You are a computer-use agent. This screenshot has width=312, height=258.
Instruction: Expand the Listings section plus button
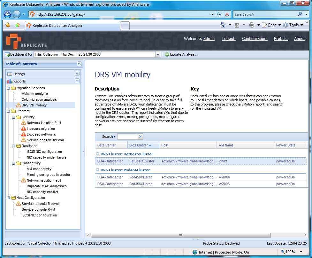point(77,74)
